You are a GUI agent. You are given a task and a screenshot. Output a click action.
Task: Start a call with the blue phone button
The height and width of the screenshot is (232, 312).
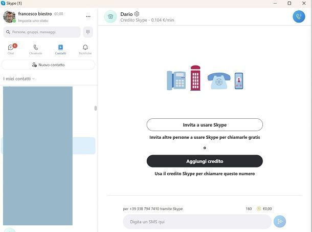299,16
